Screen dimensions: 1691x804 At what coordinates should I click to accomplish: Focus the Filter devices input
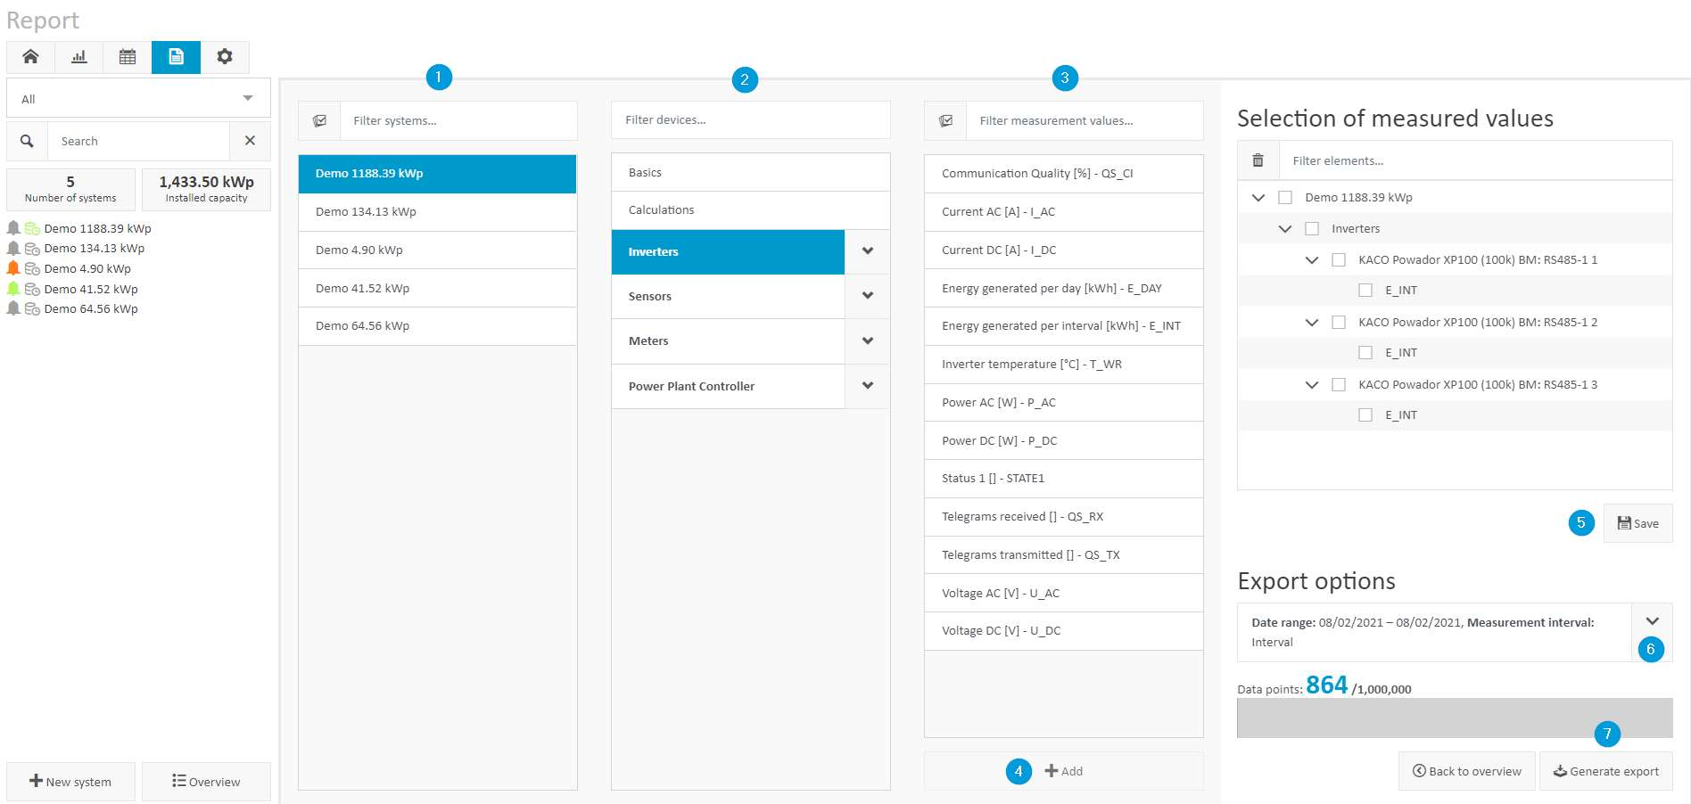coord(750,119)
